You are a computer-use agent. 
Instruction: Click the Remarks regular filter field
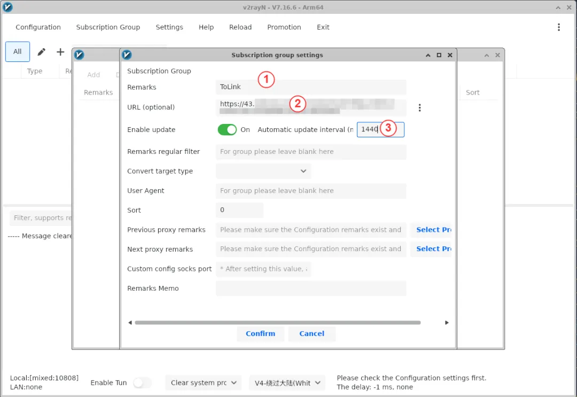pos(311,152)
